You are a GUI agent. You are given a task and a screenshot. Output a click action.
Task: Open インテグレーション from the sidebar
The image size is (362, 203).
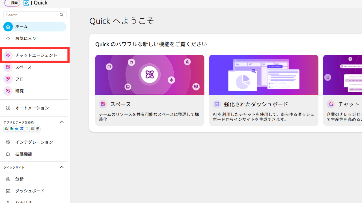click(34, 142)
